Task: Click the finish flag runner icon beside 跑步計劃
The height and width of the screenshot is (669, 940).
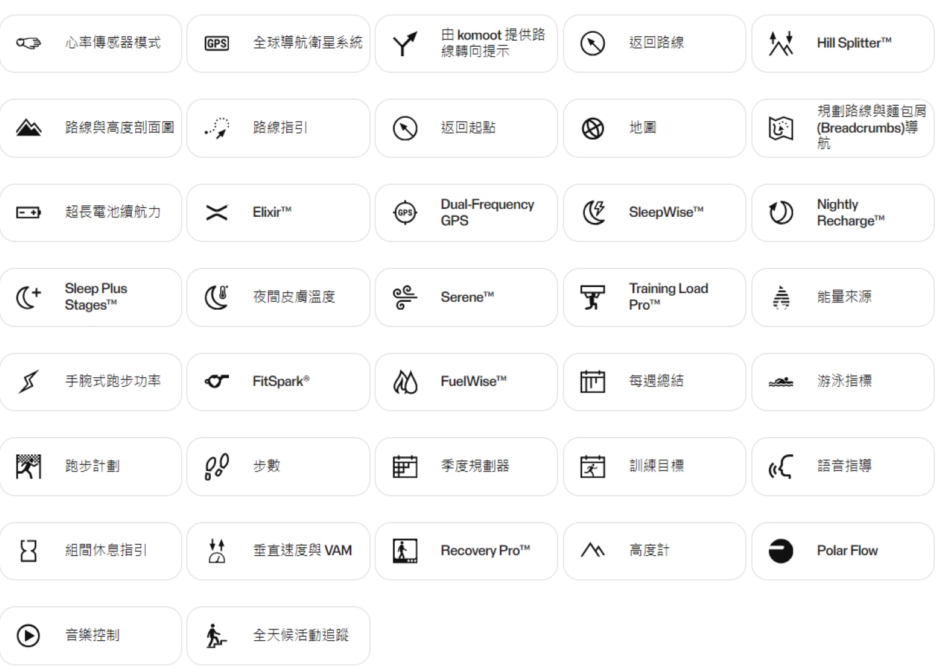Action: [x=28, y=466]
